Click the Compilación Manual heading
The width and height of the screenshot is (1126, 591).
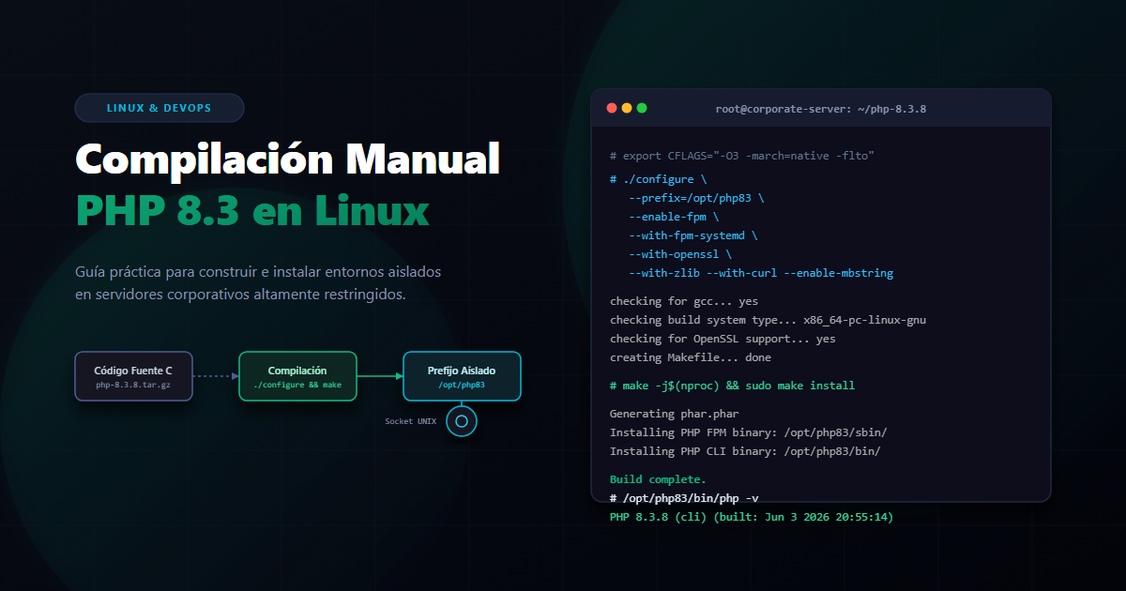click(287, 158)
